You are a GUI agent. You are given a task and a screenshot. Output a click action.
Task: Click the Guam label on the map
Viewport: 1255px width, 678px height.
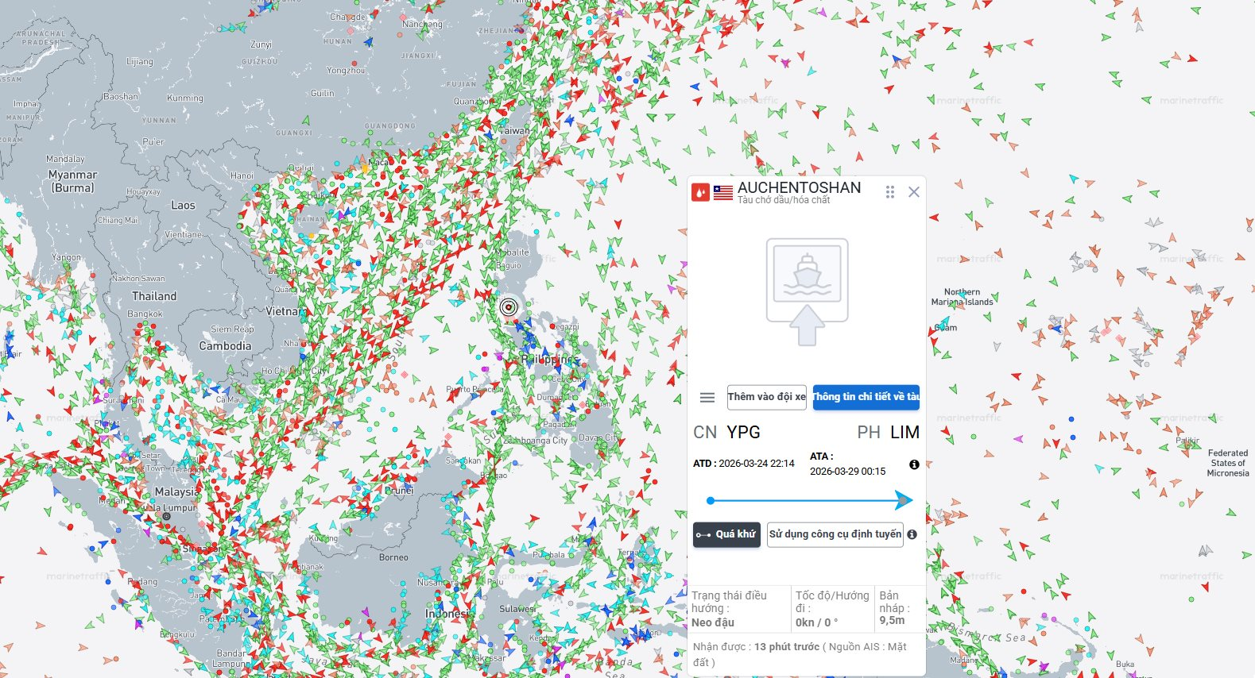tap(946, 327)
